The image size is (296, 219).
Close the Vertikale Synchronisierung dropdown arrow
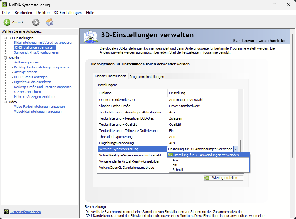pos(236,149)
